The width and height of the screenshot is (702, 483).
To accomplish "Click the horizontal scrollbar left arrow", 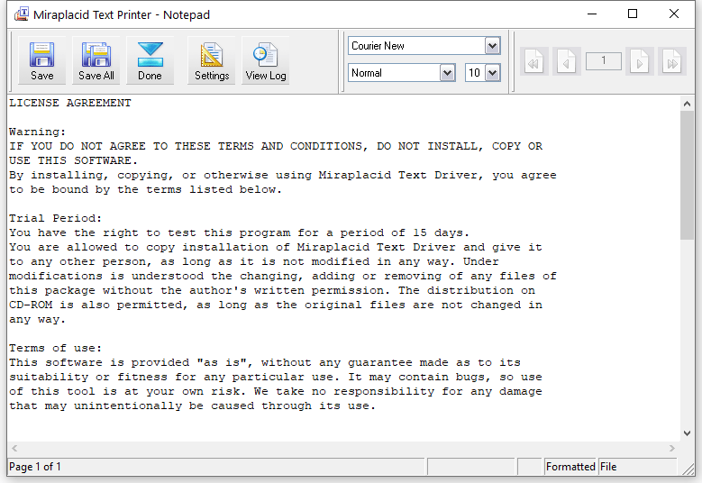I will (14, 448).
